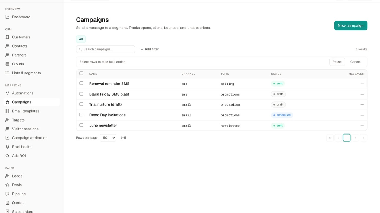
Task: Click the Clouds server icon
Action: 7,64
